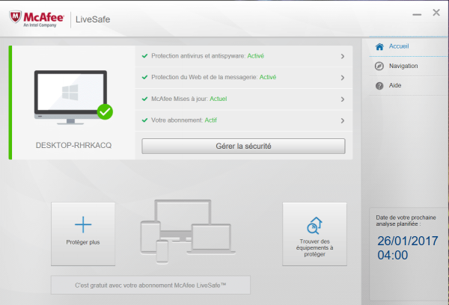Click the house search icon for Trouver des équipements
The height and width of the screenshot is (305, 449).
(x=314, y=226)
